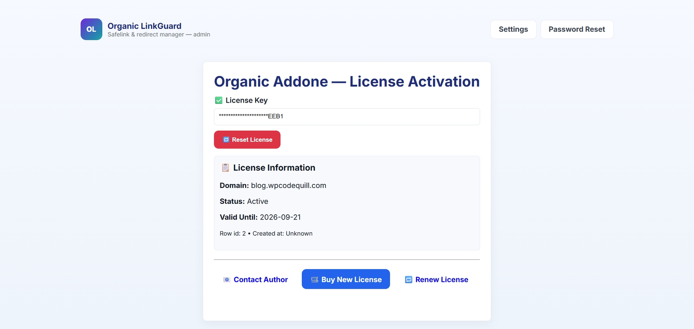Follow the Renew License link
Image resolution: width=694 pixels, height=329 pixels.
(x=442, y=280)
